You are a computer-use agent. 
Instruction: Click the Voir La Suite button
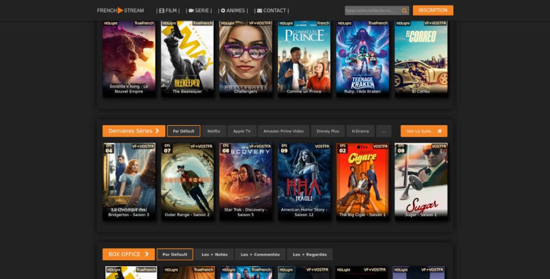tap(424, 131)
